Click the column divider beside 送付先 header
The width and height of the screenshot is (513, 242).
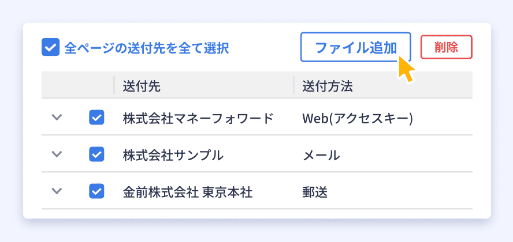click(114, 85)
